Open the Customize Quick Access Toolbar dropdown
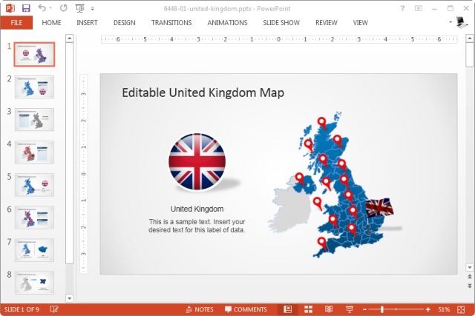 click(92, 8)
